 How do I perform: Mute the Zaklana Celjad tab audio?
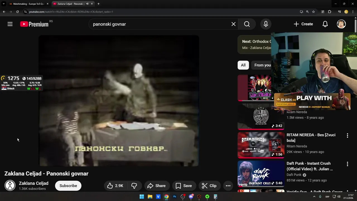[x=87, y=4]
